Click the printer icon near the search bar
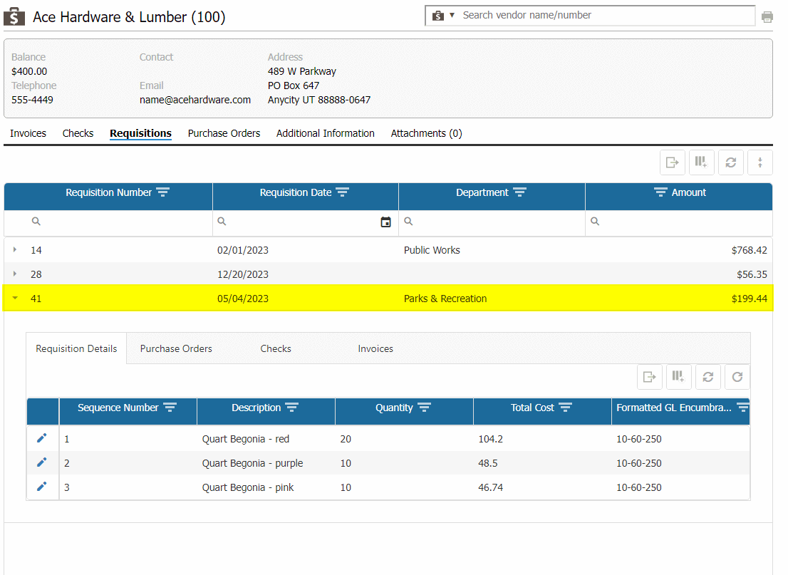The height and width of the screenshot is (575, 788). 767,16
